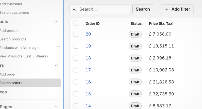Tick the select-all orders checkbox in header
Viewport: 202px width, 109px height.
(x=76, y=23)
